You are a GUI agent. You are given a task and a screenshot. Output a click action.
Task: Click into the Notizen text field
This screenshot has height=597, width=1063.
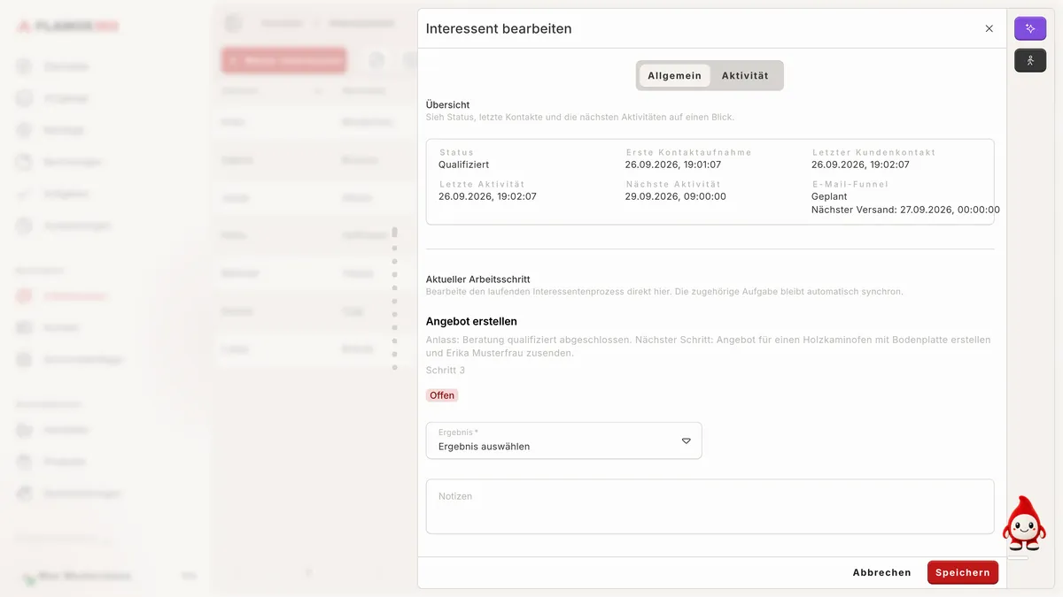710,507
